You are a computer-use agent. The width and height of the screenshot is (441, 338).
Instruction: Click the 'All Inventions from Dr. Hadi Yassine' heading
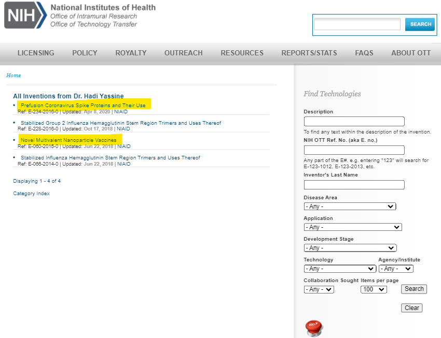tap(68, 96)
